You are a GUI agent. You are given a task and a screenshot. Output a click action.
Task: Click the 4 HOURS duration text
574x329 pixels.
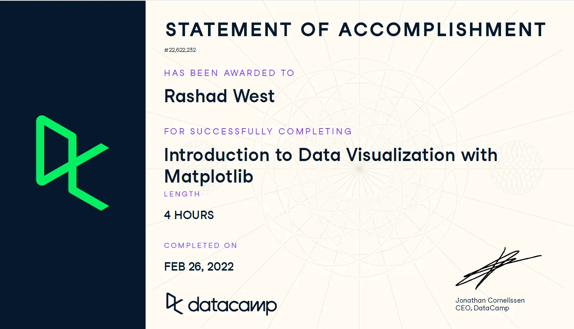[x=189, y=215]
